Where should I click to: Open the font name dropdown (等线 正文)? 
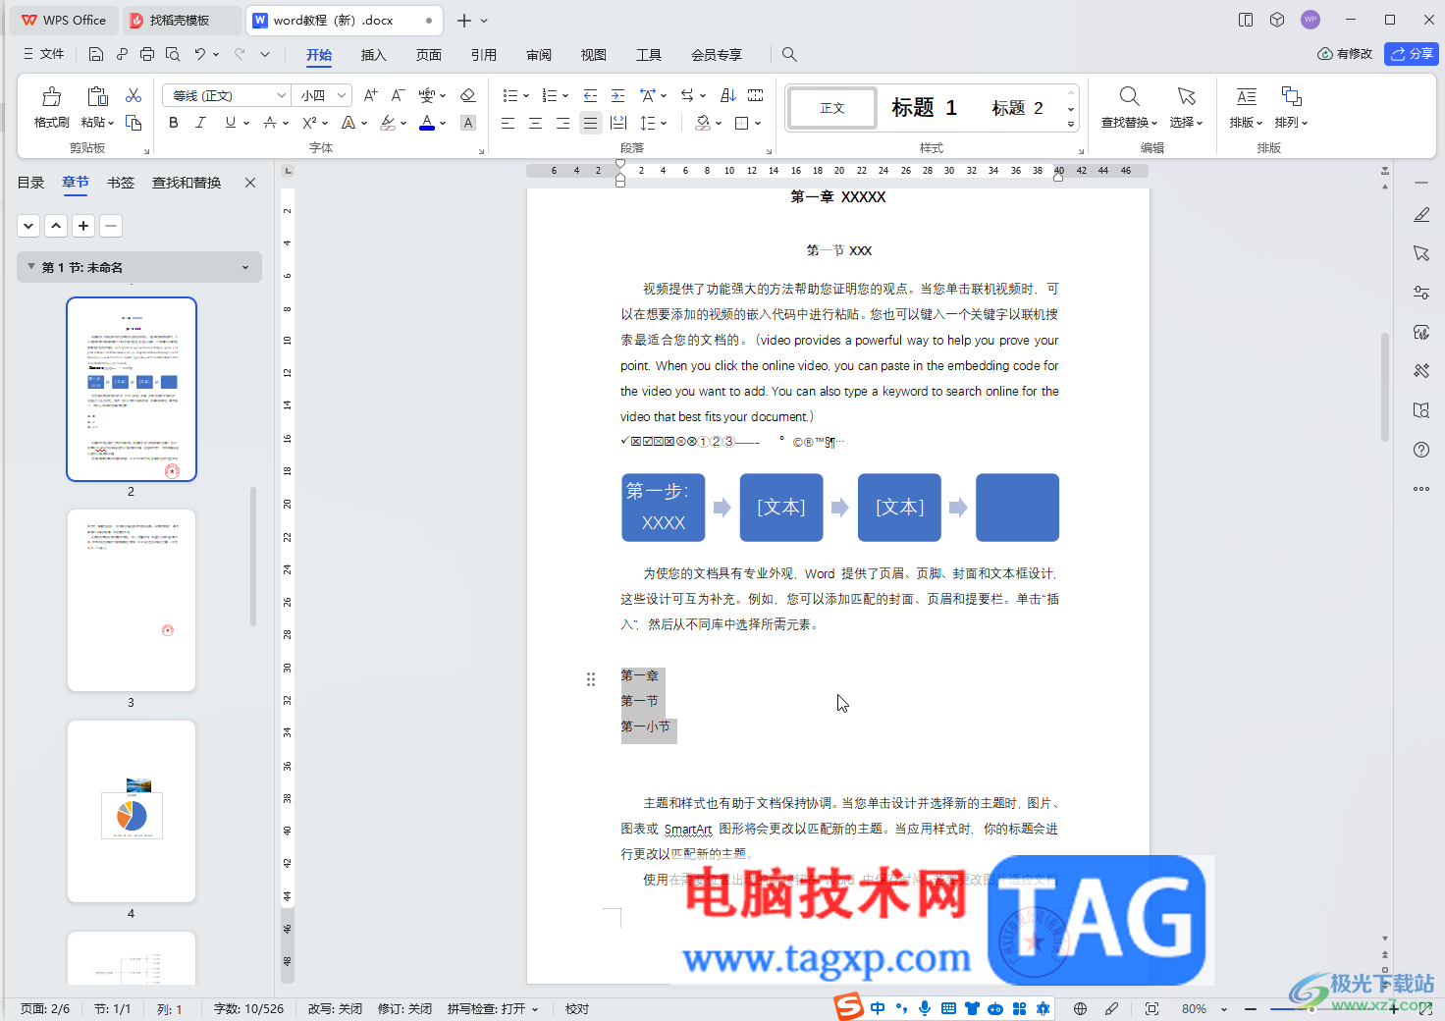point(282,95)
